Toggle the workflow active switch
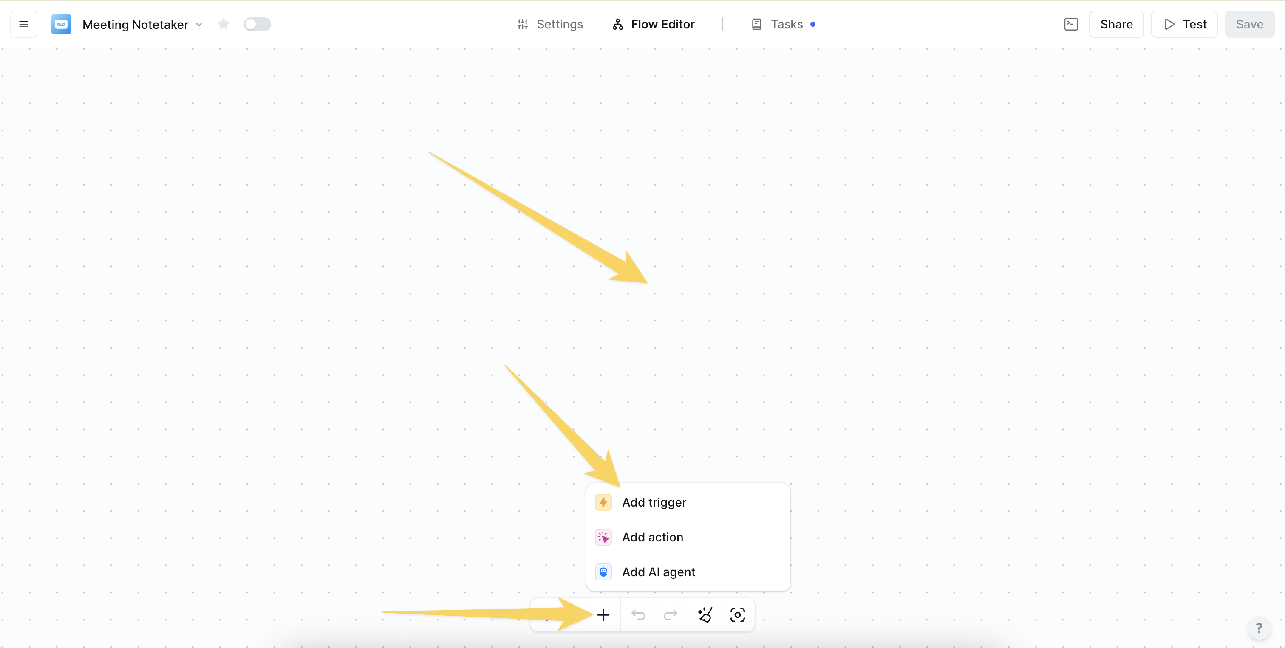This screenshot has width=1285, height=648. [x=258, y=24]
